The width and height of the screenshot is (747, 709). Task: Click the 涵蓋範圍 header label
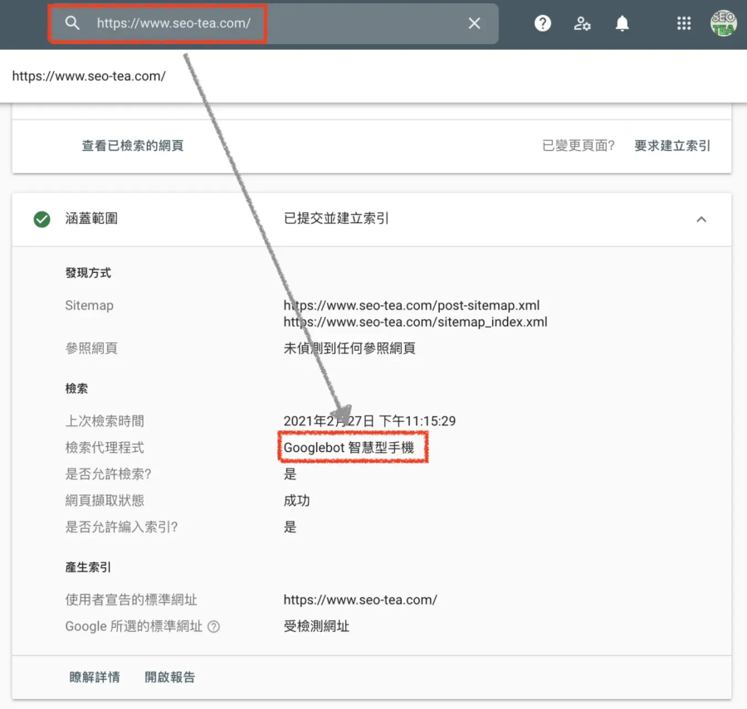[91, 219]
